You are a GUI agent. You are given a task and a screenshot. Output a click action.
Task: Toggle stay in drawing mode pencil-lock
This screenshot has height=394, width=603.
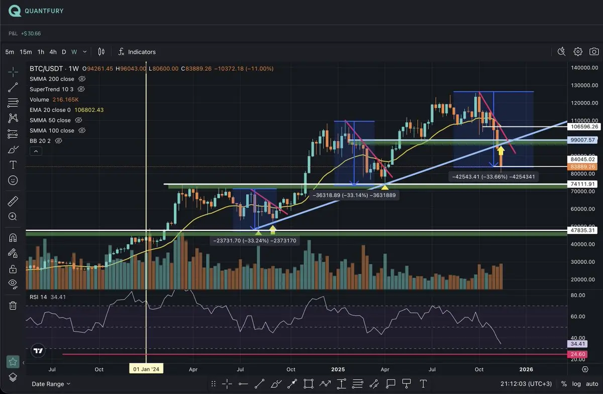pyautogui.click(x=13, y=253)
